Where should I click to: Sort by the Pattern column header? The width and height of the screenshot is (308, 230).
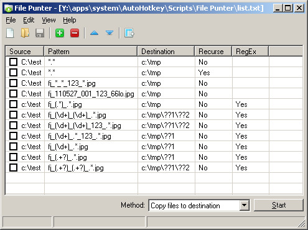[91, 52]
